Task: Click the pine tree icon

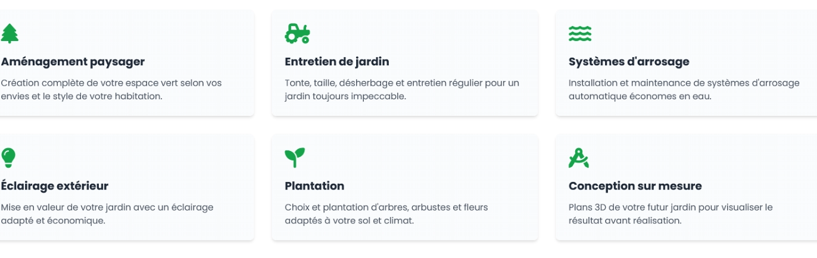Action: pos(10,34)
